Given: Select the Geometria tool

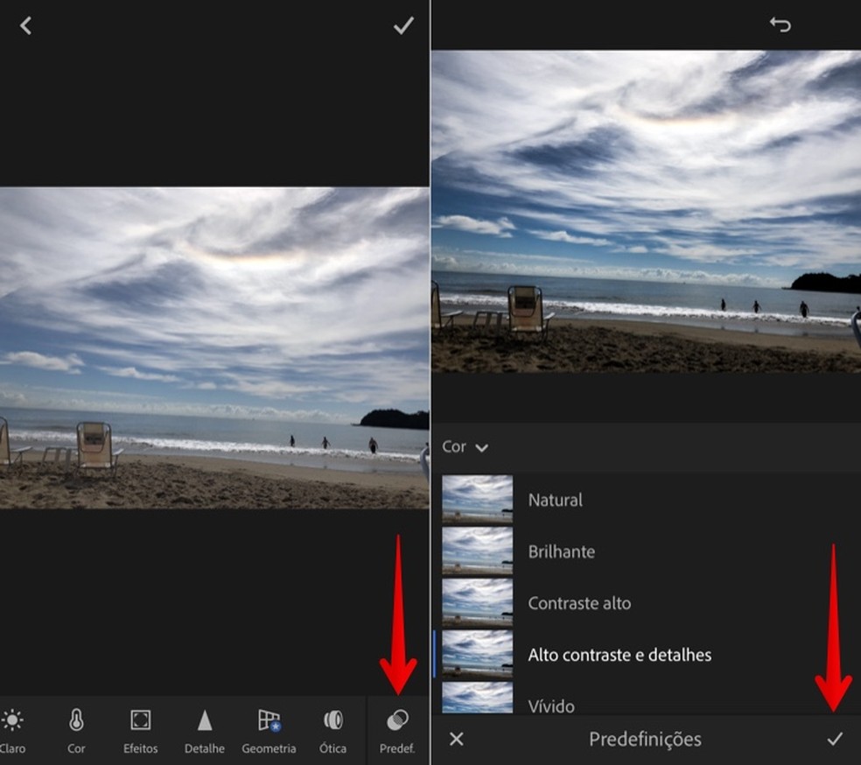Looking at the screenshot, I should coord(269,730).
